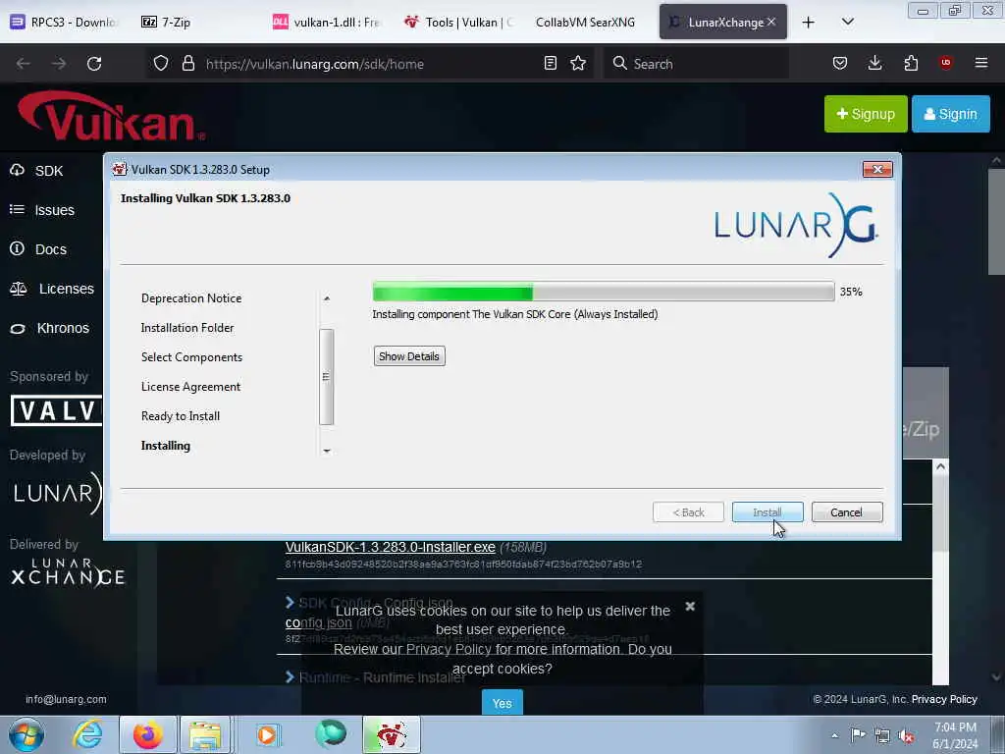The height and width of the screenshot is (754, 1005).
Task: Click the green Signup button
Action: pyautogui.click(x=866, y=114)
